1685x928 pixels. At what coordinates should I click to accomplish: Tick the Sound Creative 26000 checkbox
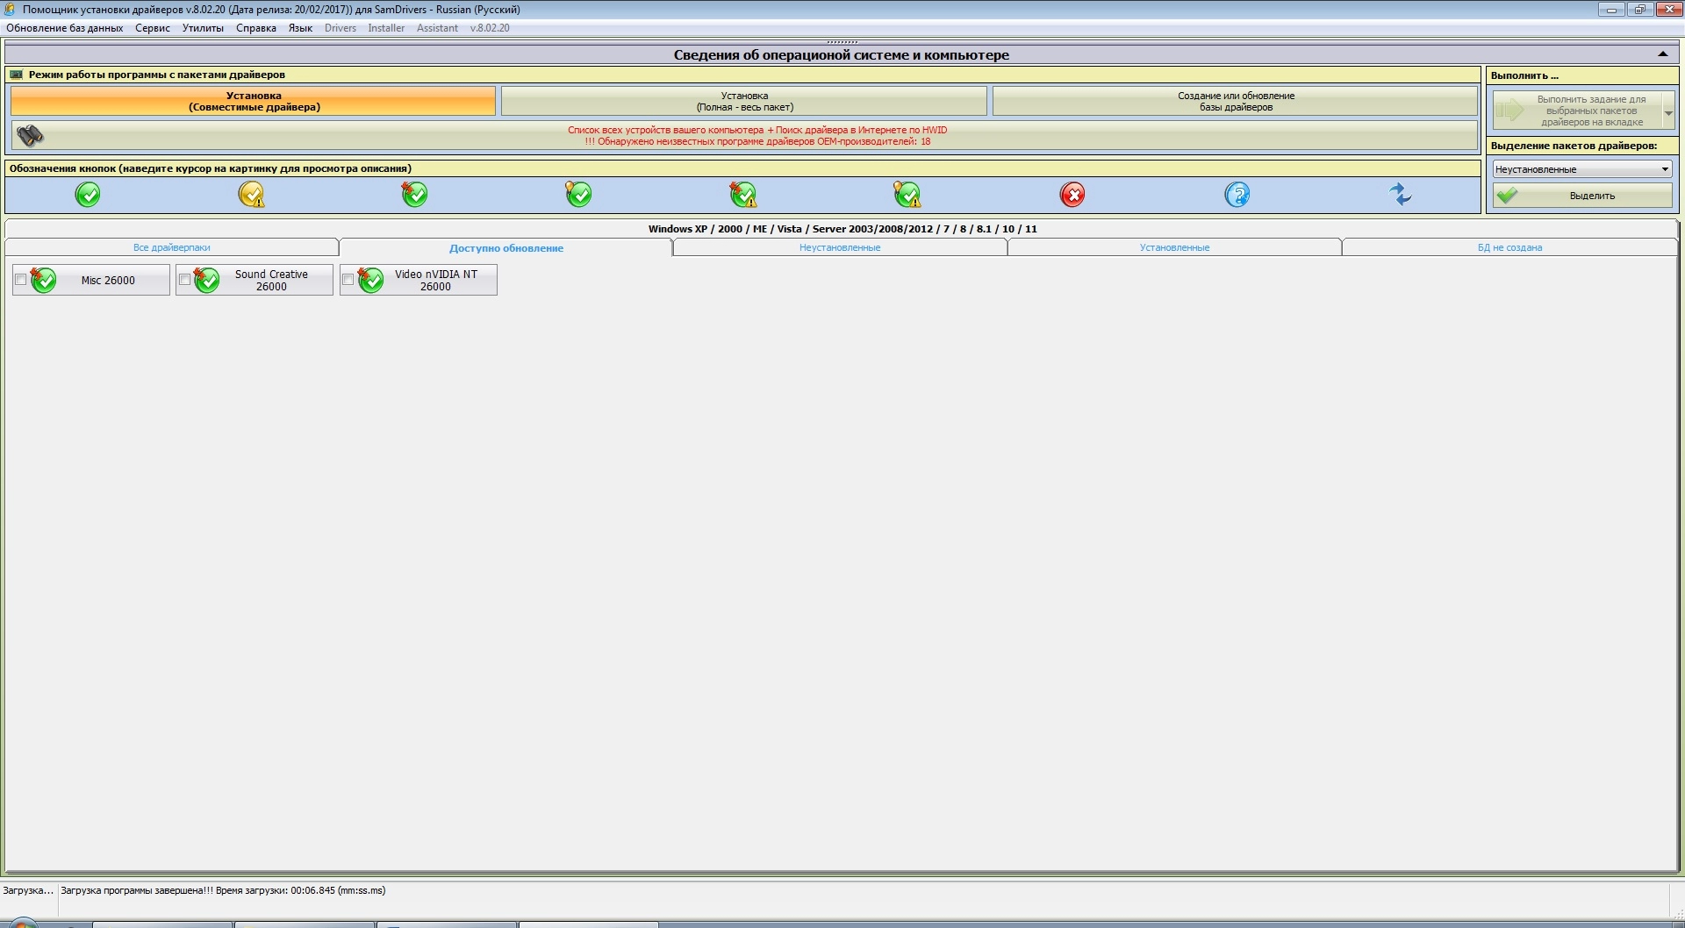pyautogui.click(x=184, y=280)
